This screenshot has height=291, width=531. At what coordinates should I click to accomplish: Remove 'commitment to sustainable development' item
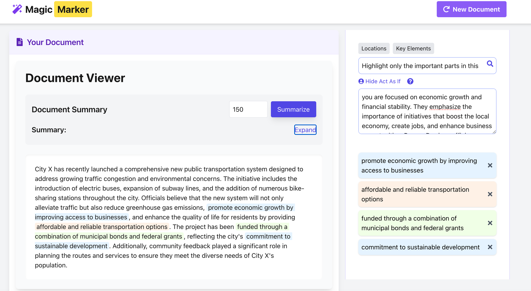click(490, 247)
